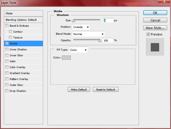Tick the Texture checkbox
Screen dimensions: 171x129
tap(10, 37)
